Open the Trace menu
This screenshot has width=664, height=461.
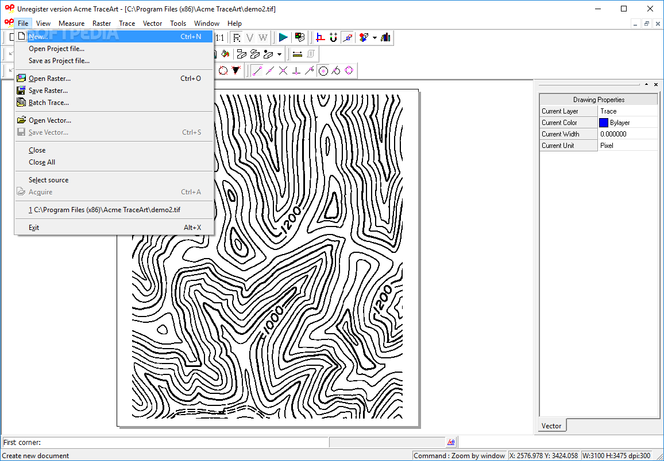click(127, 24)
